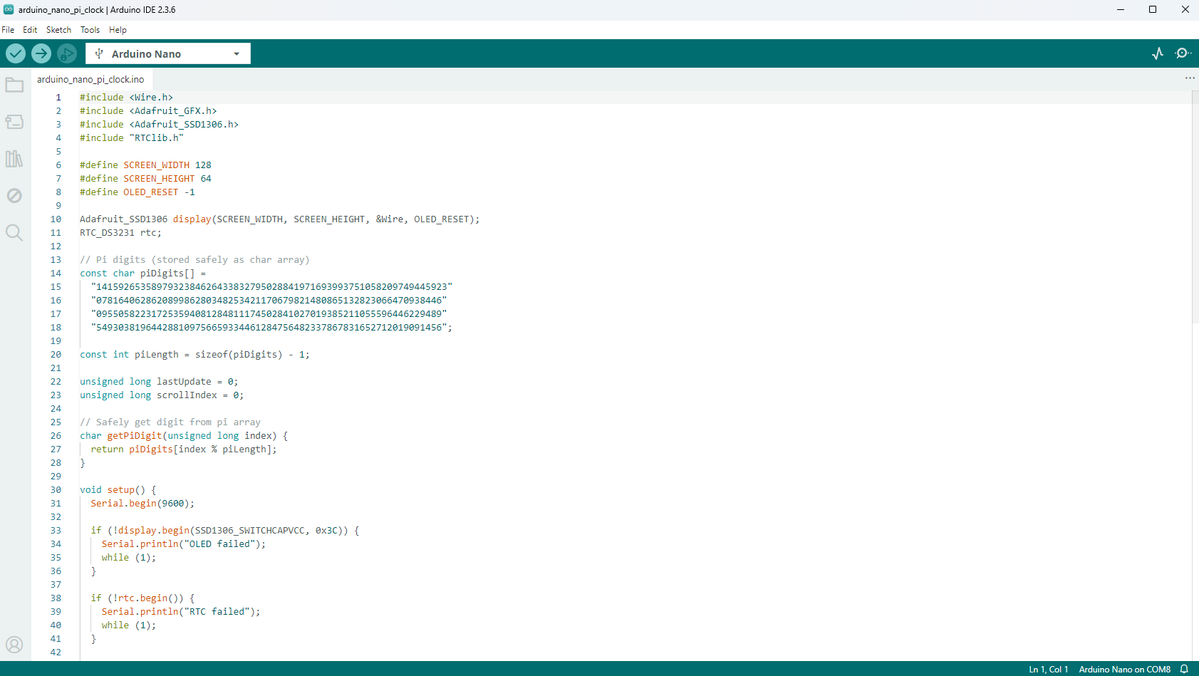Click the display.begin if-statement line
Image resolution: width=1199 pixels, height=676 pixels.
pyautogui.click(x=225, y=531)
